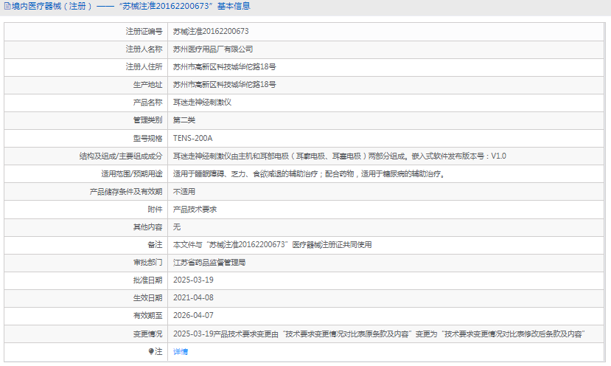Select attachment value 产品技术要求

point(195,209)
